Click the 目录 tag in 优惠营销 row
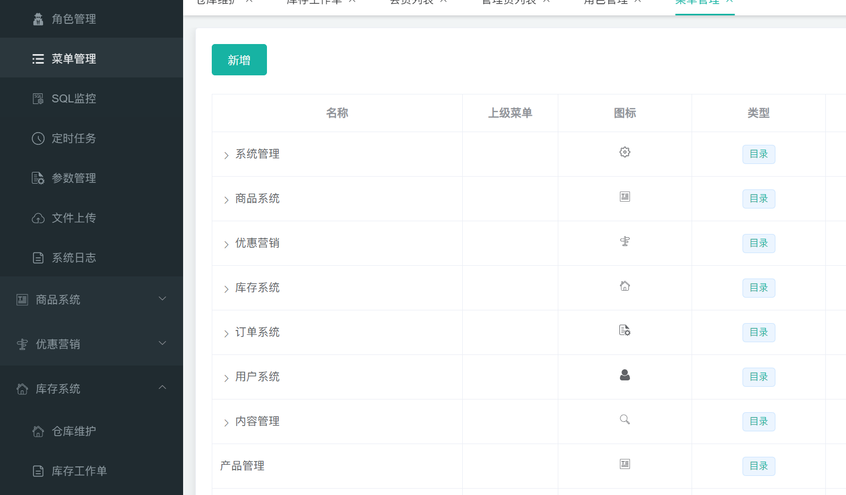 point(759,244)
